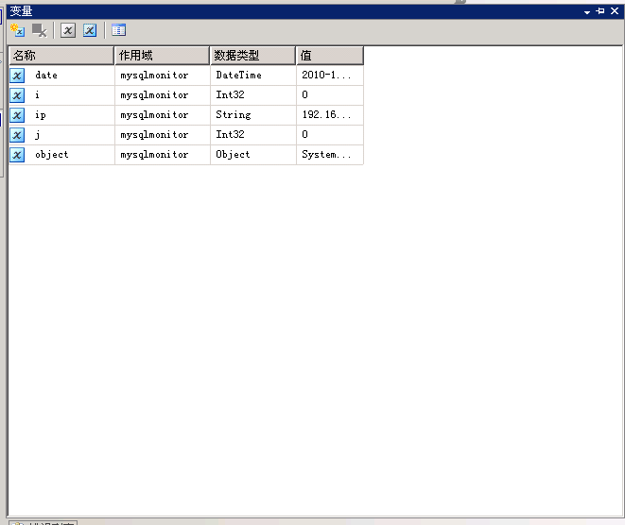Open the Choose Variable Columns icon
This screenshot has width=625, height=525.
click(x=119, y=30)
